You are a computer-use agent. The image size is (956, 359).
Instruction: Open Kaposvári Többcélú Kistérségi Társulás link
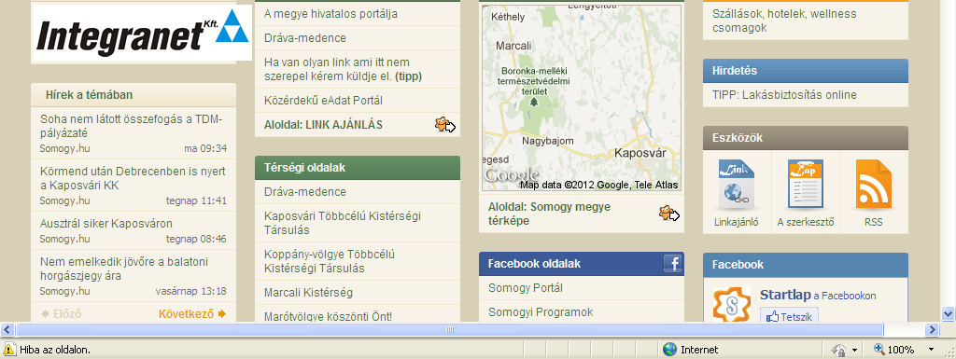pos(343,223)
